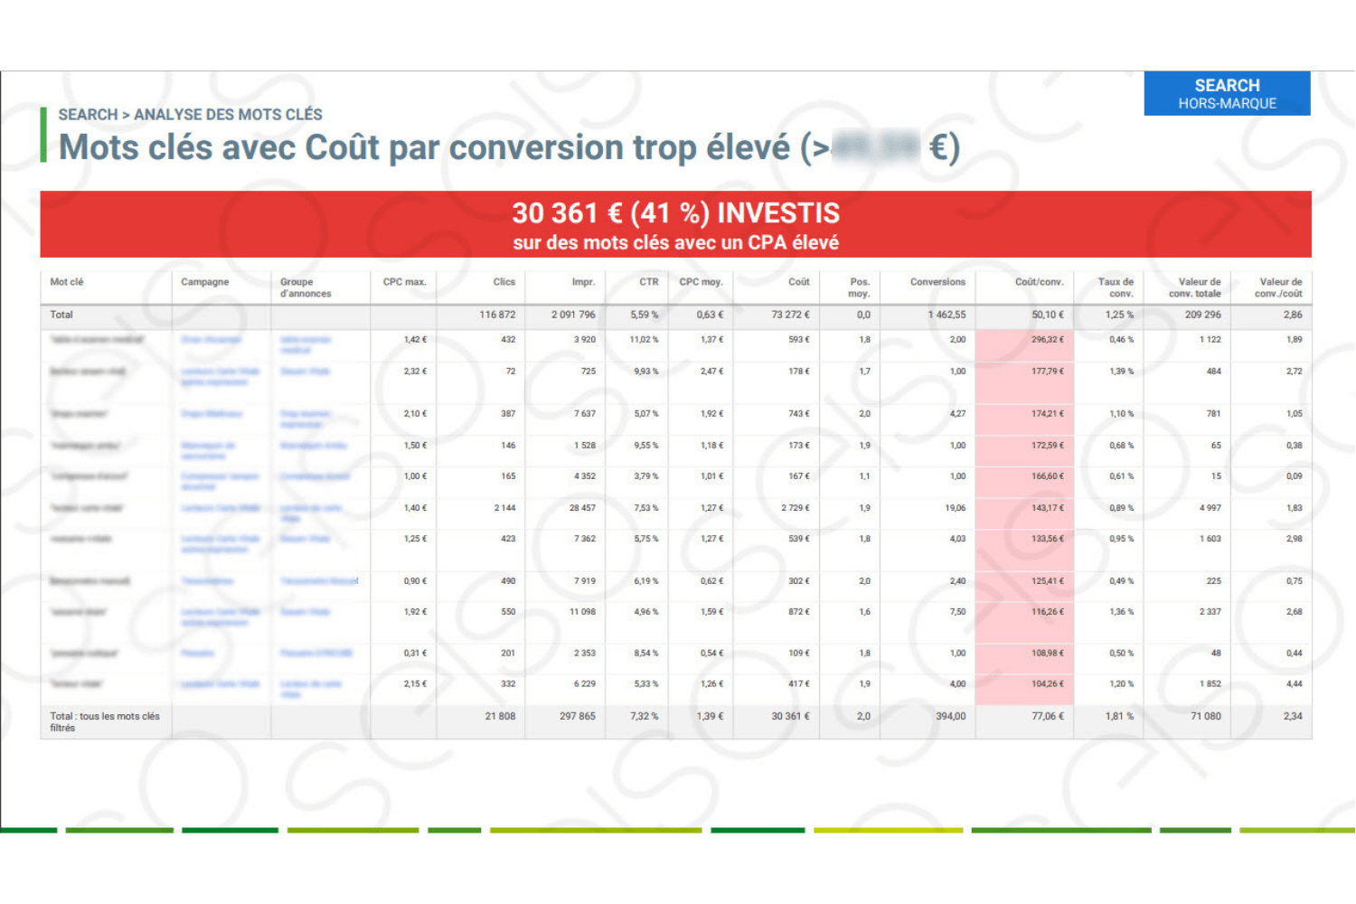The width and height of the screenshot is (1356, 904).
Task: Select the filtered total conversions 394,00
Action: click(x=950, y=716)
